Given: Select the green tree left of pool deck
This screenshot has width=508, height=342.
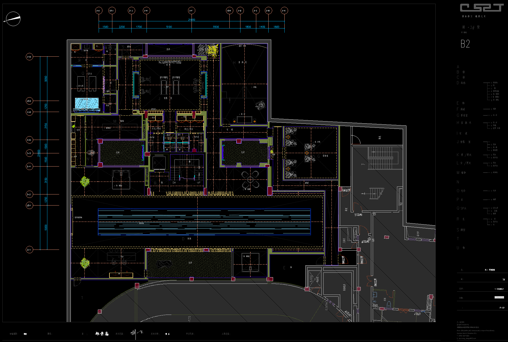Looking at the screenshot, I should 85,181.
